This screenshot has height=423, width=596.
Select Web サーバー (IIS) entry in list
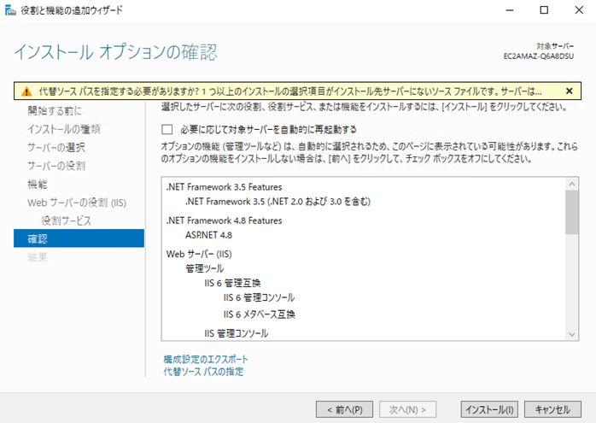199,254
